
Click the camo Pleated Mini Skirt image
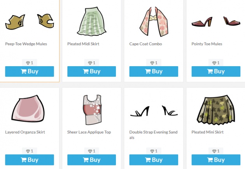coord(216,110)
